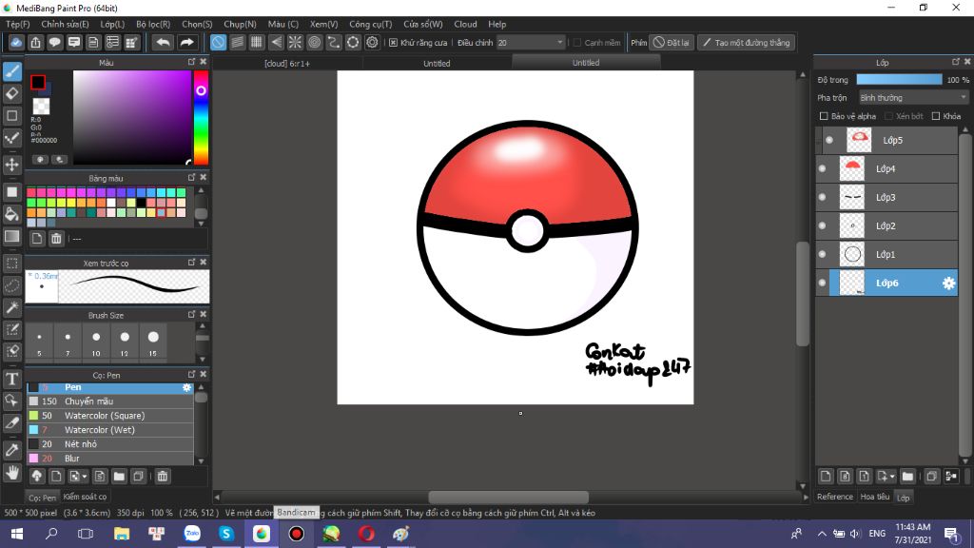Click the Undo arrow
The height and width of the screenshot is (548, 974).
[163, 42]
